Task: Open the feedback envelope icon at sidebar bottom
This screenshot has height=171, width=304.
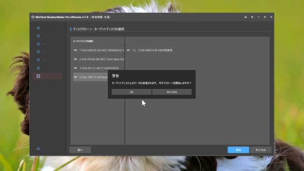Action: point(38,149)
